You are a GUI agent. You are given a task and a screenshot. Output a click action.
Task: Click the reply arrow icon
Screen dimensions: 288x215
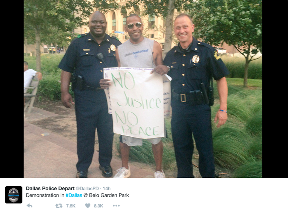[29, 206]
